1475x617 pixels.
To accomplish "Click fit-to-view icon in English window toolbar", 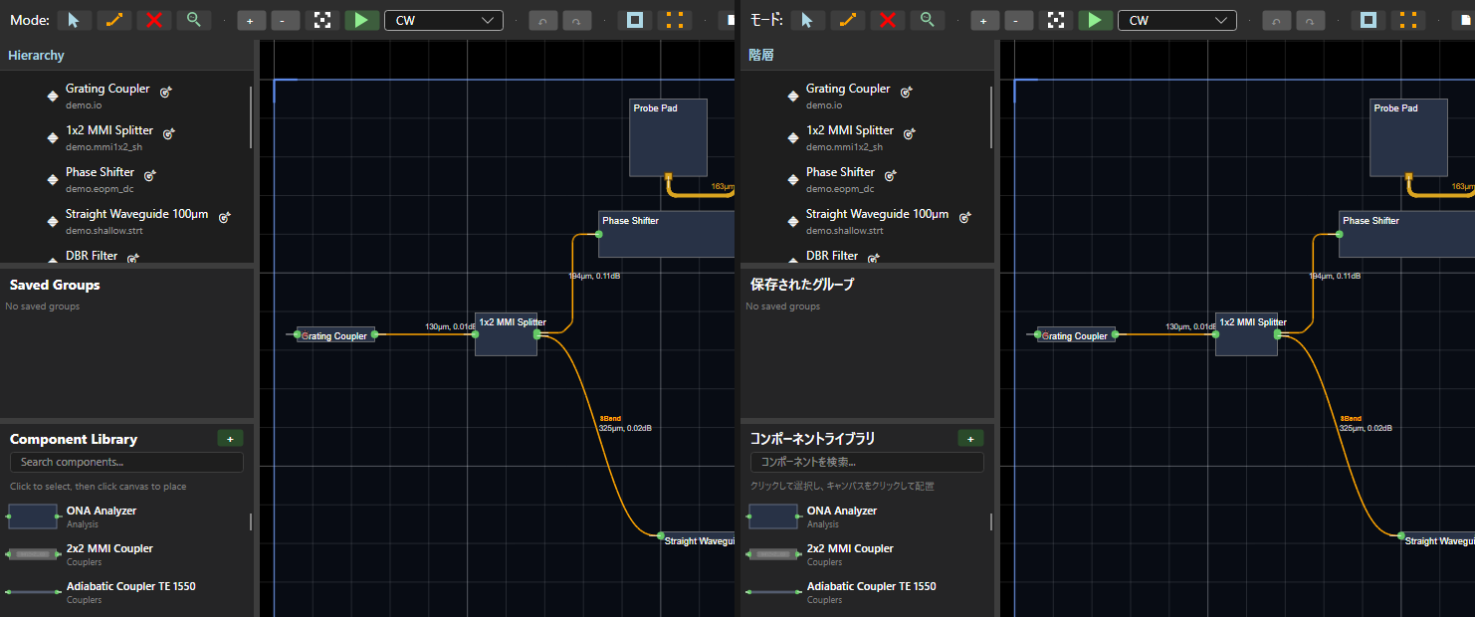I will pos(322,21).
